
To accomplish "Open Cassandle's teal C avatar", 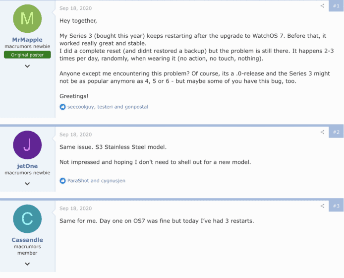I will coord(27,219).
